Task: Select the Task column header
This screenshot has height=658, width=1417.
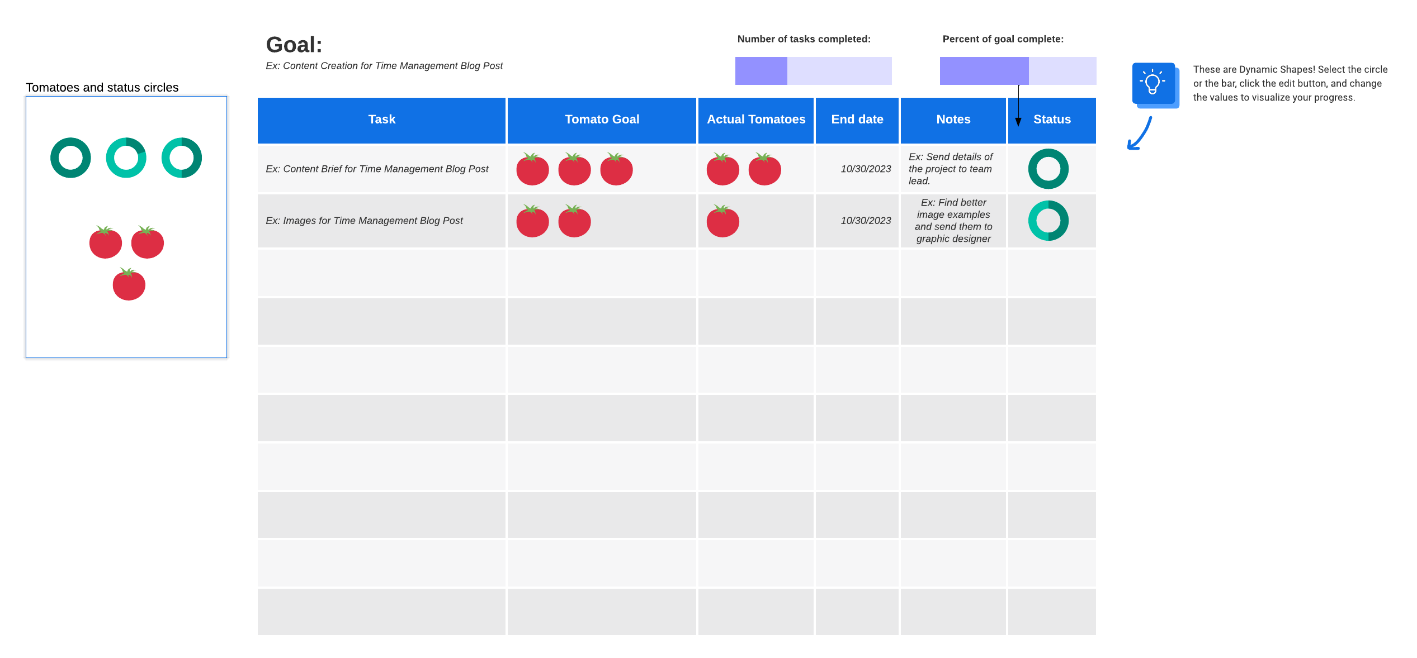Action: click(x=381, y=120)
